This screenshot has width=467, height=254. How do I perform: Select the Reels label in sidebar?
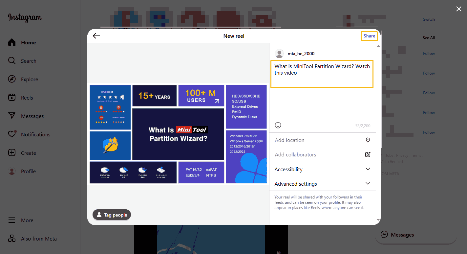pyautogui.click(x=27, y=98)
